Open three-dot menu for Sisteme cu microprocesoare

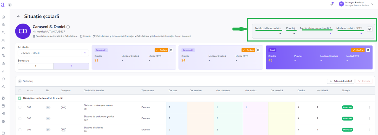[x=370, y=107]
